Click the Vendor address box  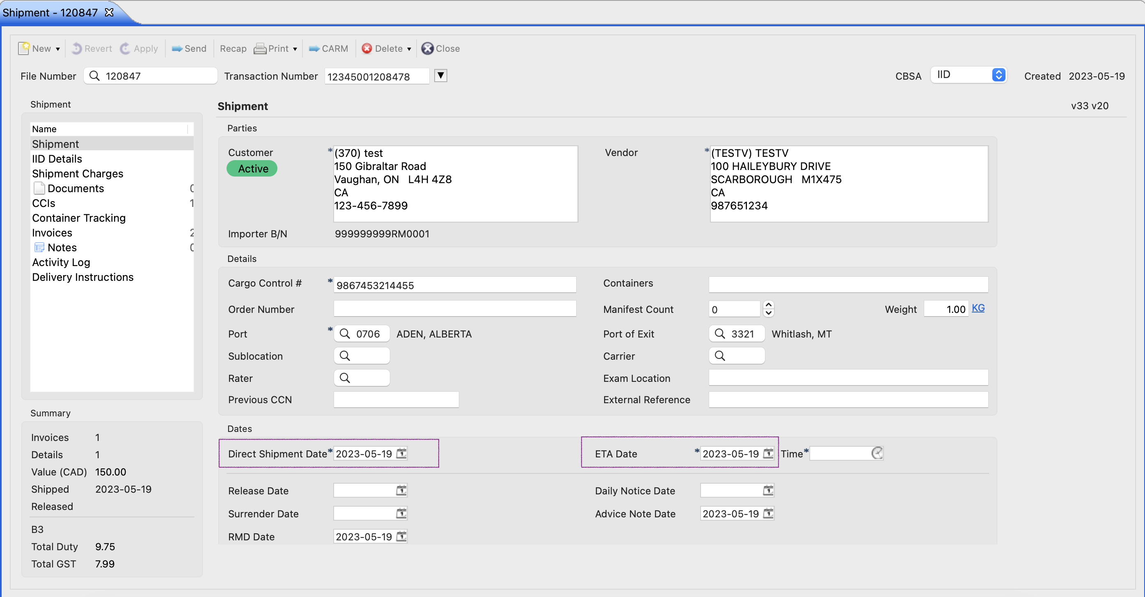849,184
